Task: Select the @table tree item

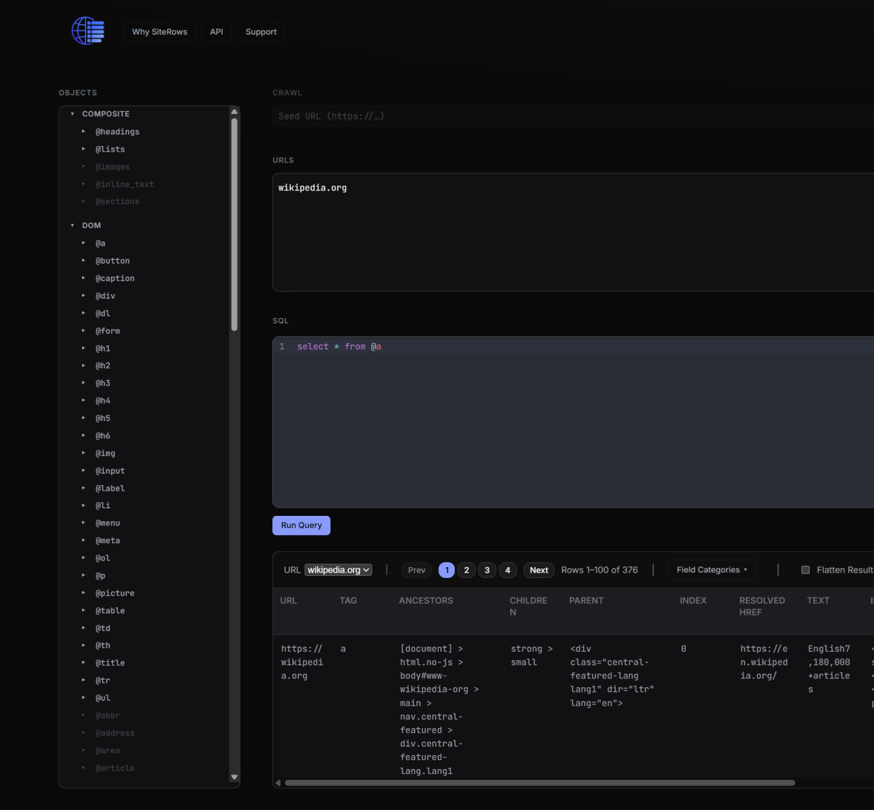Action: (110, 611)
